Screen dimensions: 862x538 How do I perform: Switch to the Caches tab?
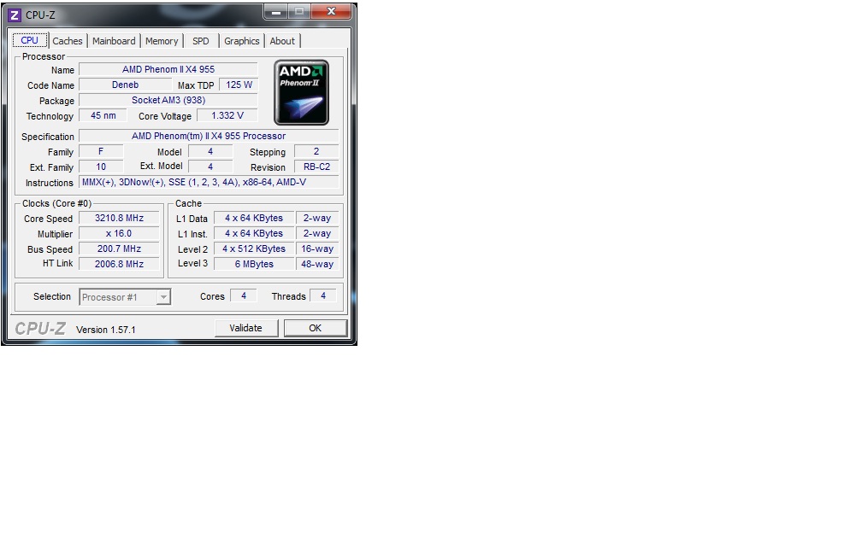tap(68, 41)
